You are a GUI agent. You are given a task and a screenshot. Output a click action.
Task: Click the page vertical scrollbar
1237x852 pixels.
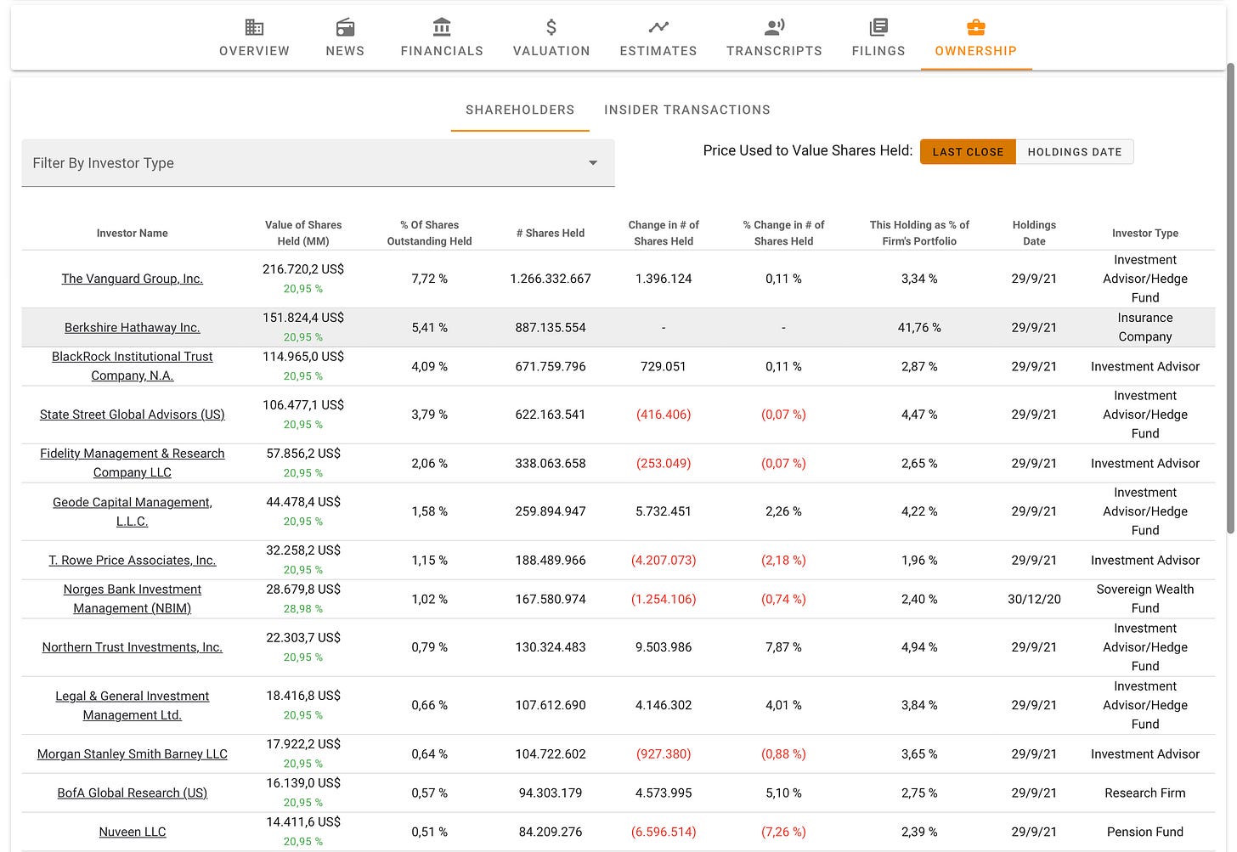click(1231, 297)
